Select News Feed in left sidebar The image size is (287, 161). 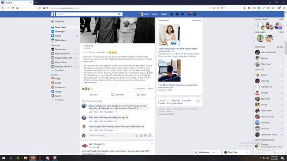(x=61, y=27)
